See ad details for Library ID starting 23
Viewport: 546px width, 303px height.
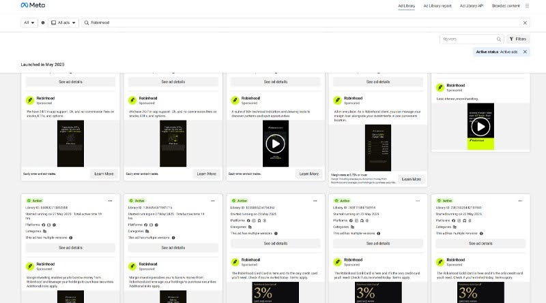pos(480,244)
